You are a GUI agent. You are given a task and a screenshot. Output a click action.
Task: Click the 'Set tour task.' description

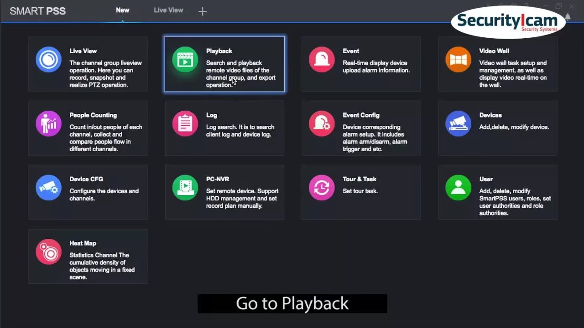pos(360,191)
